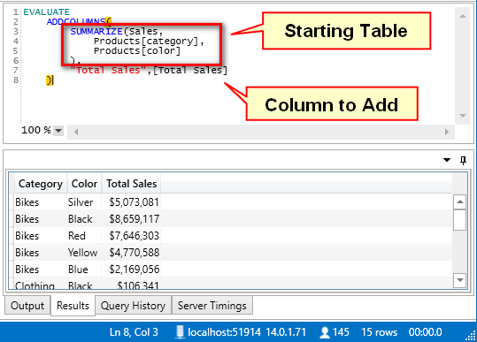
Task: Switch to the Output tab
Action: pyautogui.click(x=27, y=306)
